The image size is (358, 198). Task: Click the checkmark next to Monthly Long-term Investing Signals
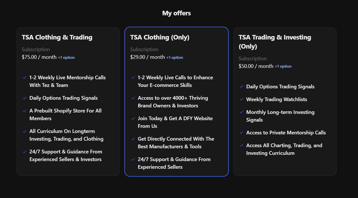click(241, 112)
